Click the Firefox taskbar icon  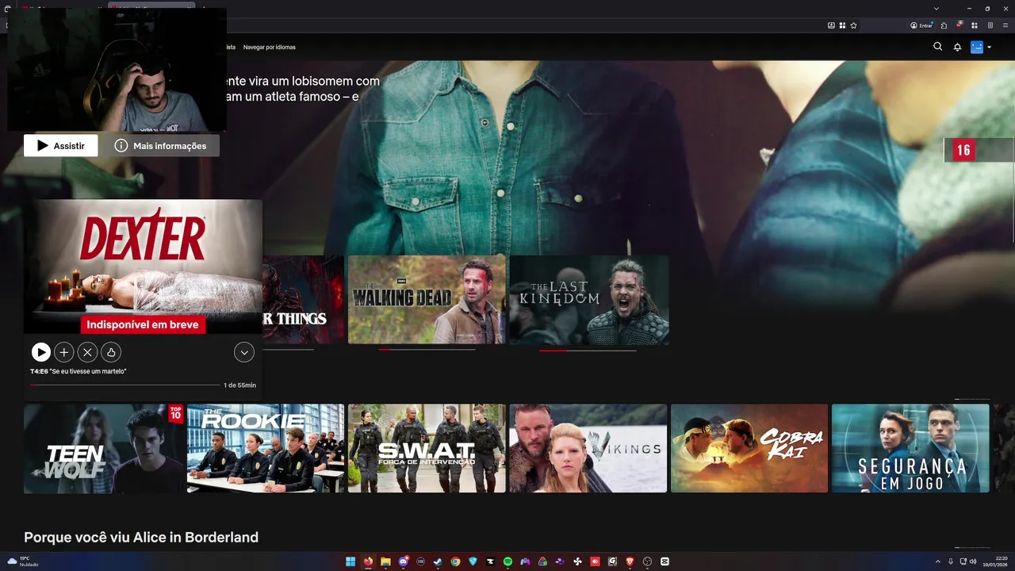coord(368,561)
